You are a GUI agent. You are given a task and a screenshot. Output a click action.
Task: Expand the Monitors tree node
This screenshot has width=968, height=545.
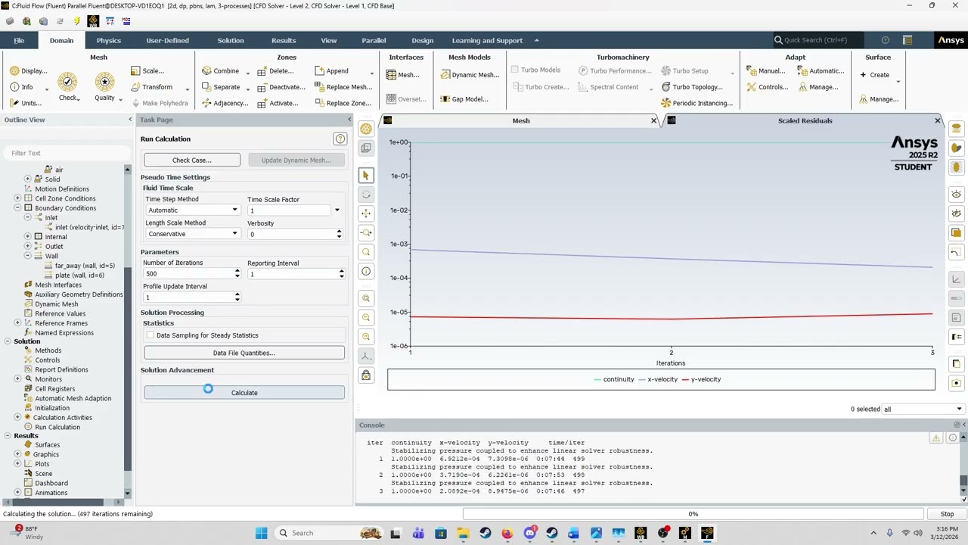click(x=17, y=379)
